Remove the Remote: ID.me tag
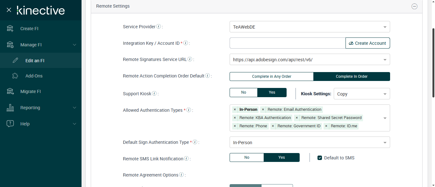This screenshot has width=435, height=187. (x=326, y=126)
